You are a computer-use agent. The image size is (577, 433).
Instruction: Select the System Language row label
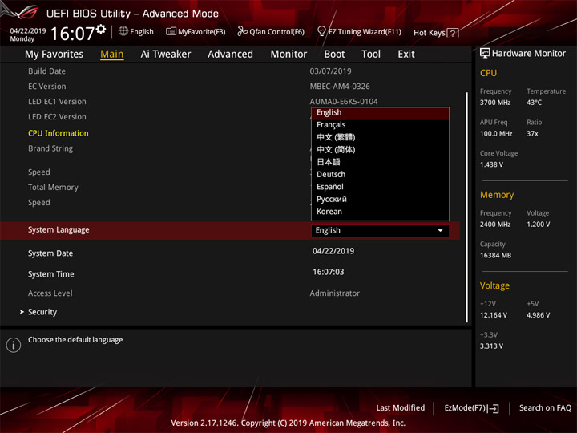tap(59, 230)
